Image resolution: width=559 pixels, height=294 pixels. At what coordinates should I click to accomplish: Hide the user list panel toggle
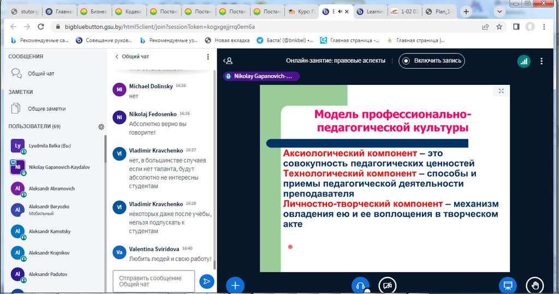pyautogui.click(x=228, y=61)
